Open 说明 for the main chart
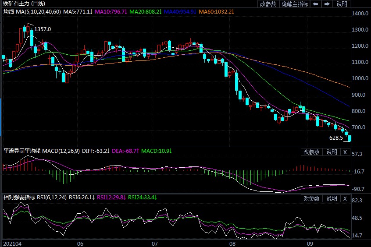Image resolution: width=371 pixels, height=247 pixels. point(342,4)
